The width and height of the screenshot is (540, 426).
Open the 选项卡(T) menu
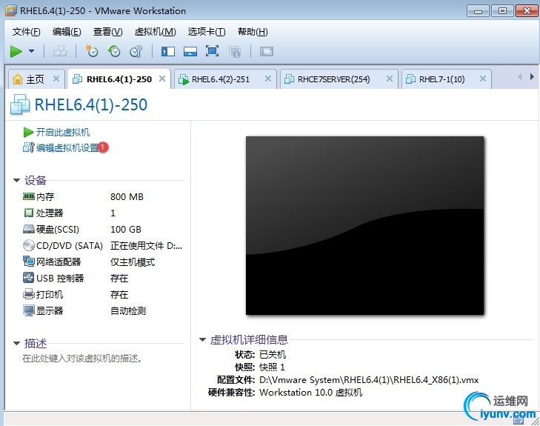tap(207, 32)
